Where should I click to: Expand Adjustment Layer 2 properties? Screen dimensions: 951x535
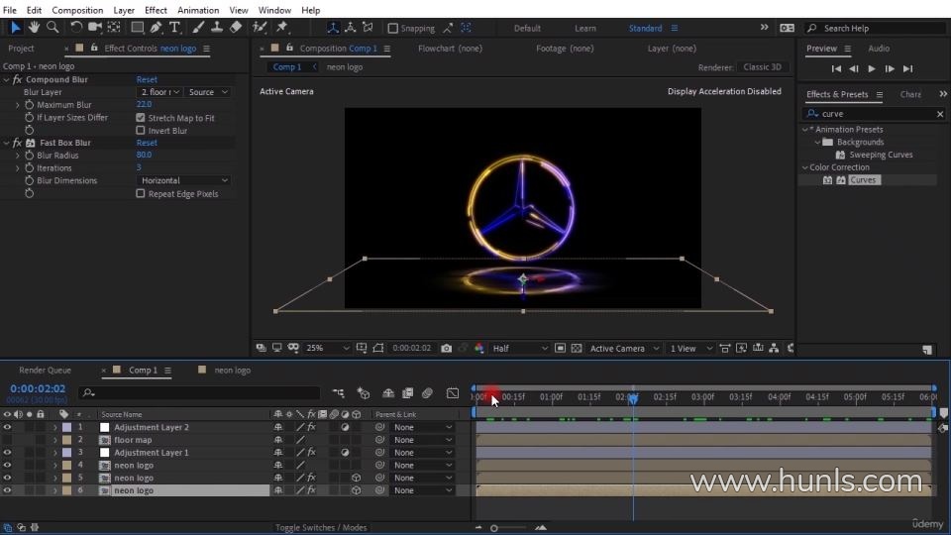pos(55,427)
